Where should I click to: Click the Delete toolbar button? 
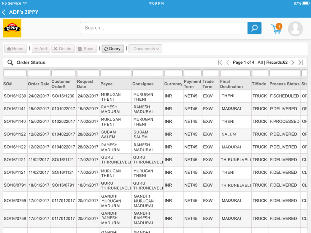pyautogui.click(x=63, y=49)
